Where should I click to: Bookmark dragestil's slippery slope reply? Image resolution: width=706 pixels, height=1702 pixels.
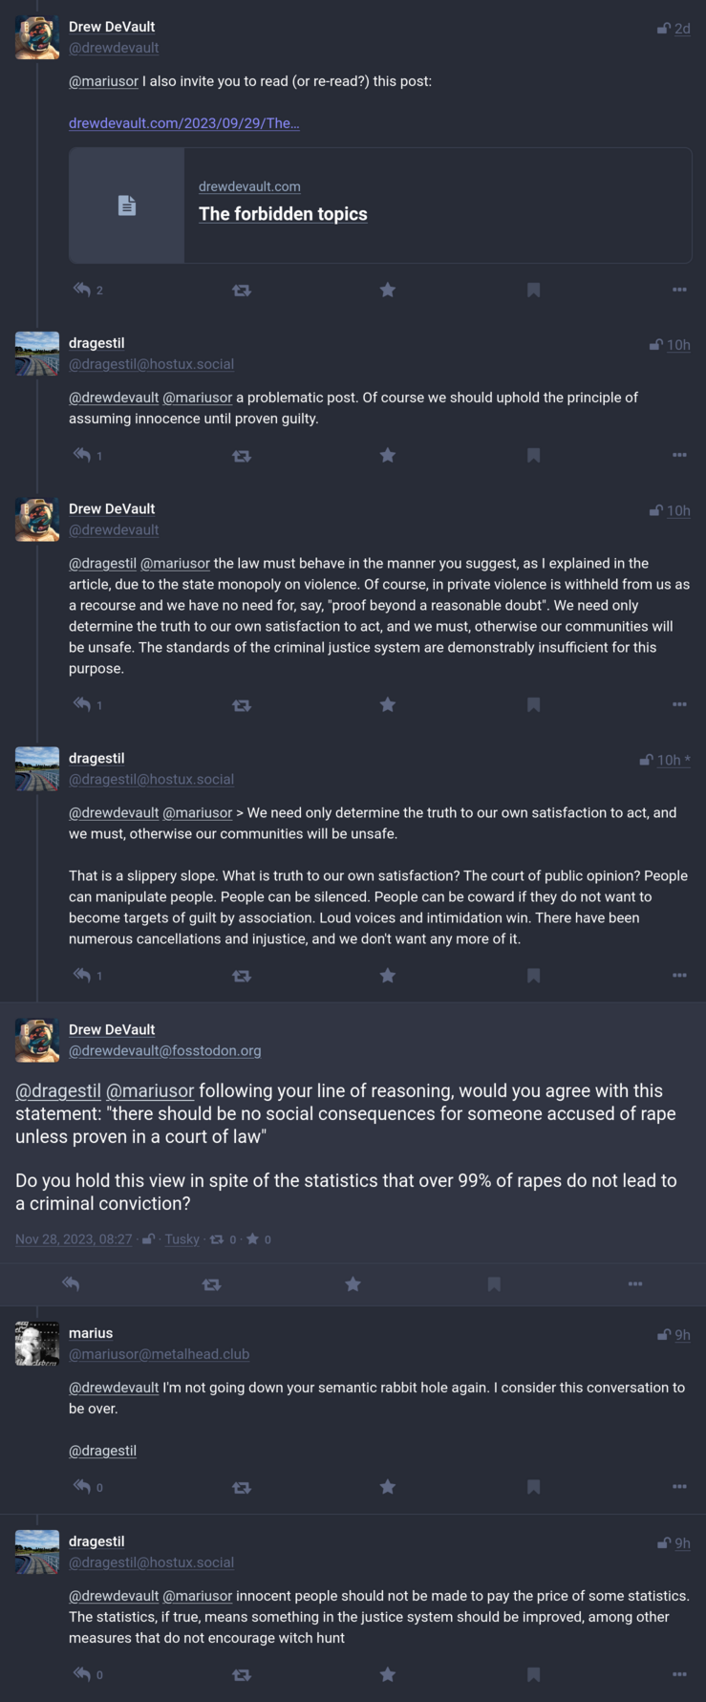point(533,976)
